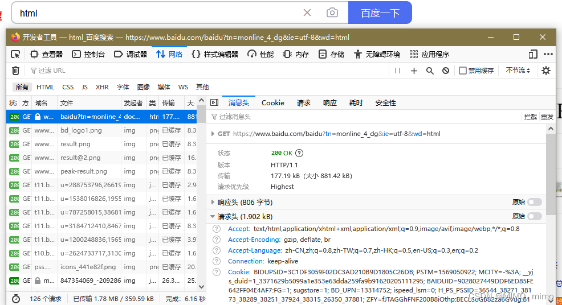The image size is (562, 305).
Task: Focus the filter URL (过滤 URL) field
Action: [x=208, y=71]
